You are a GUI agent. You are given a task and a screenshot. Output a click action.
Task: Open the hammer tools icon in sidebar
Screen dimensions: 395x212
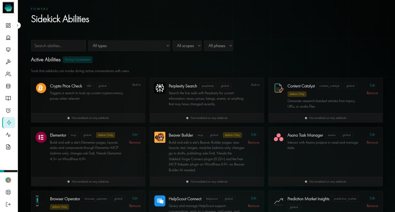[x=8, y=62]
